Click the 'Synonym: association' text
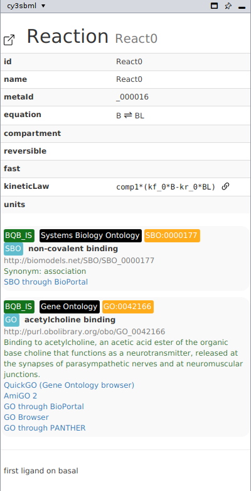Screen dimensions: 251x491 [45, 271]
